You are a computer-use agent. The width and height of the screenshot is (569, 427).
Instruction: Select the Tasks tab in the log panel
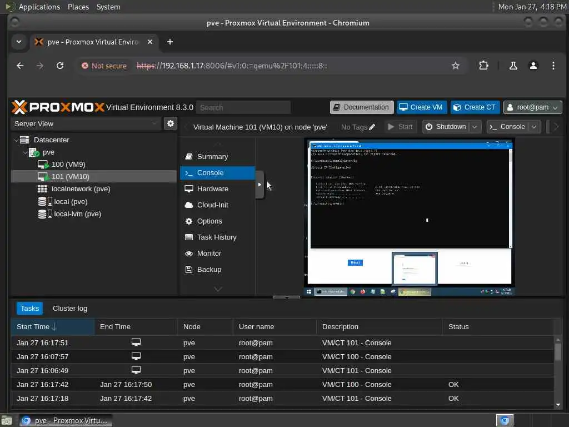point(29,308)
